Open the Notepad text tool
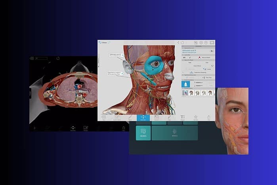277x185 pixels. pyautogui.click(x=182, y=117)
